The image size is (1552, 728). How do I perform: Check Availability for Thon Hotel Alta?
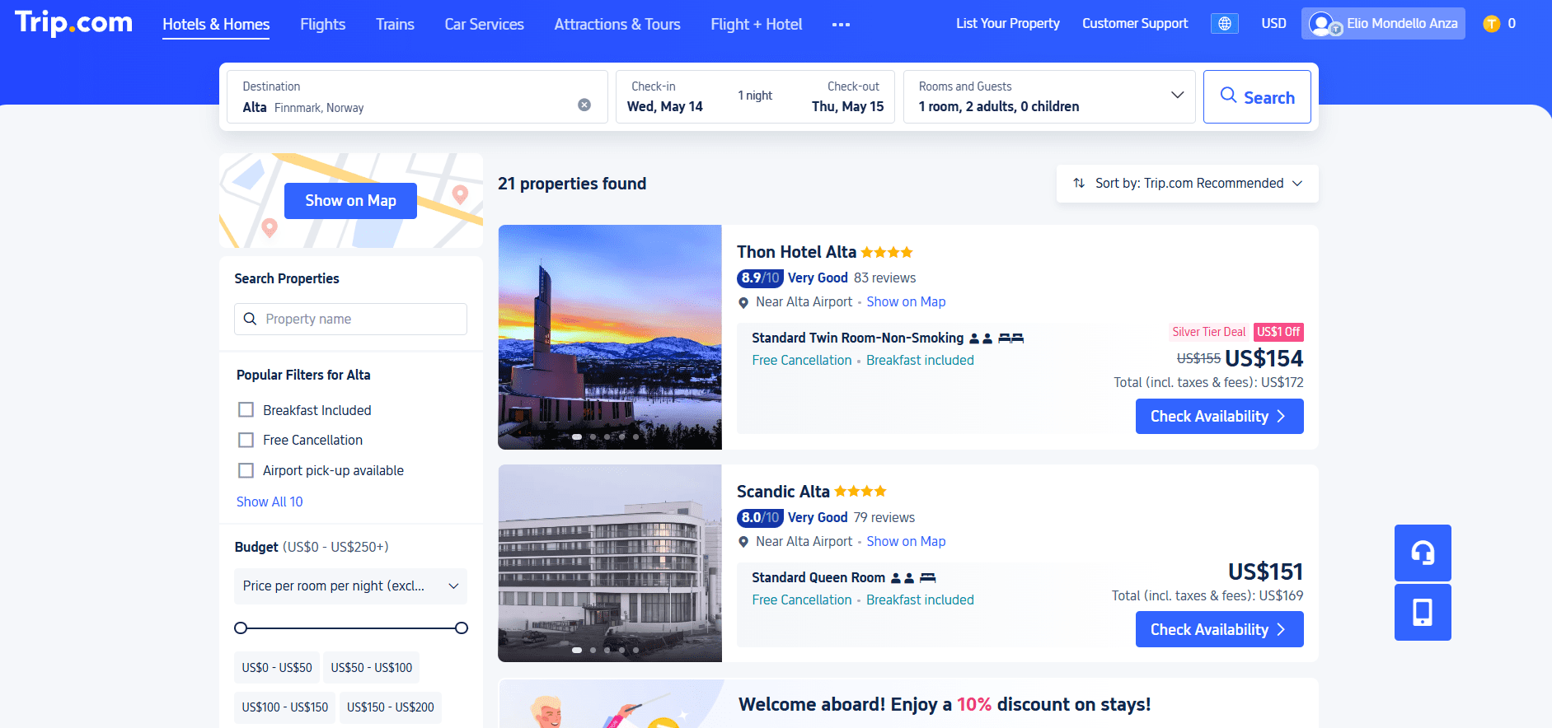click(x=1220, y=416)
